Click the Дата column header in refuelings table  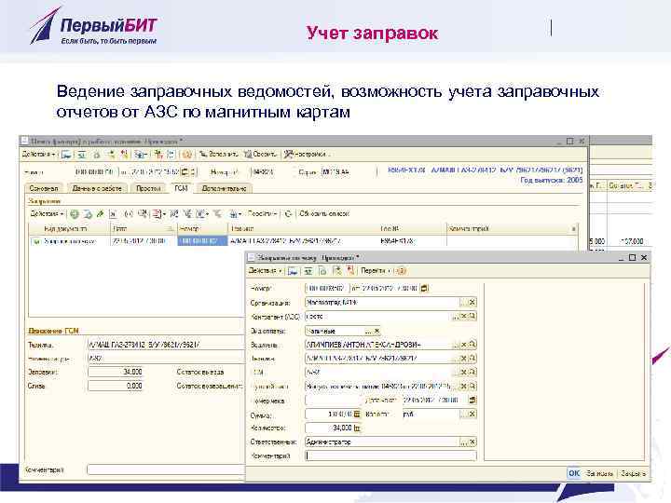(144, 229)
